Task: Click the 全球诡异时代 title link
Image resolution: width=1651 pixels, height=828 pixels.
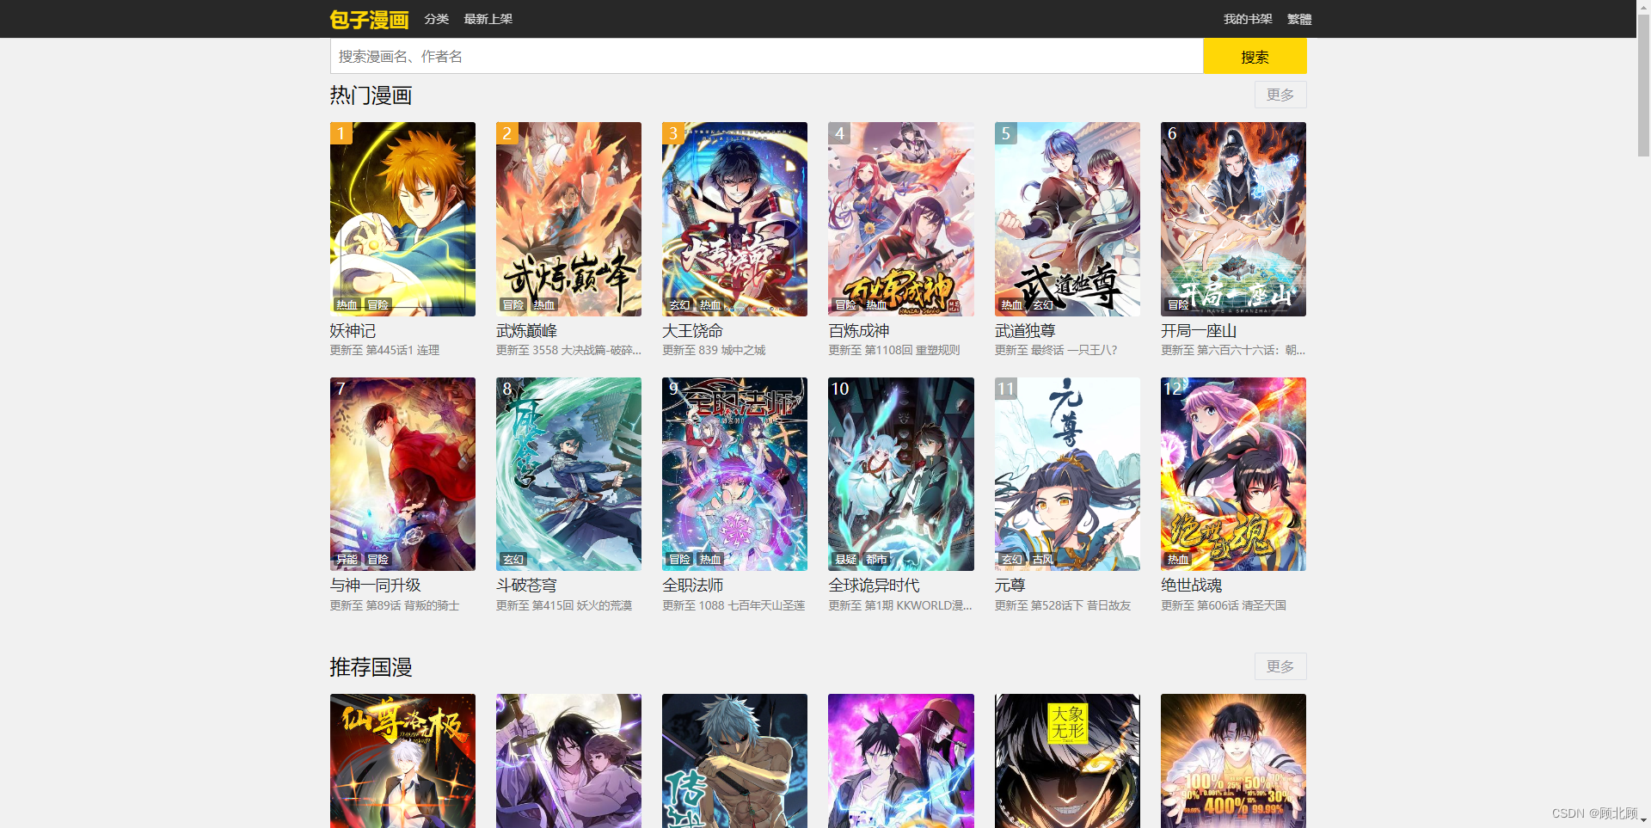Action: tap(874, 586)
